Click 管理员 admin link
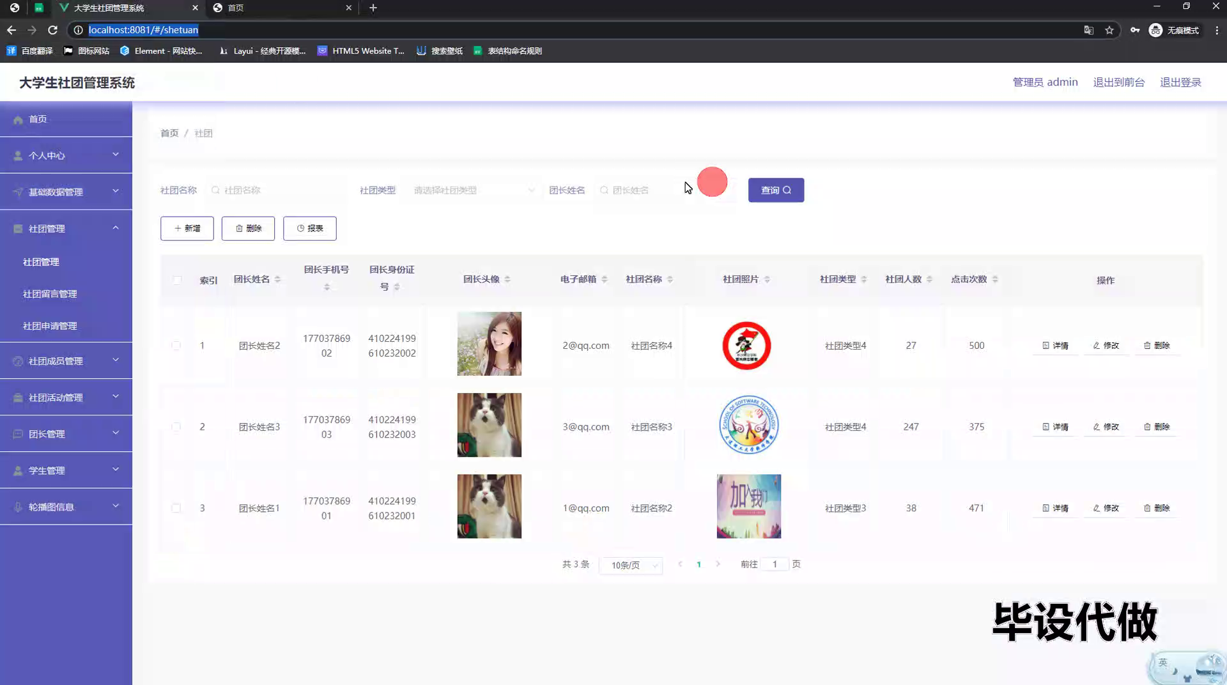 [1045, 82]
